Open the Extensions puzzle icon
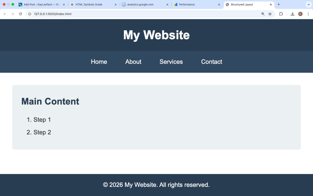 coord(281,14)
